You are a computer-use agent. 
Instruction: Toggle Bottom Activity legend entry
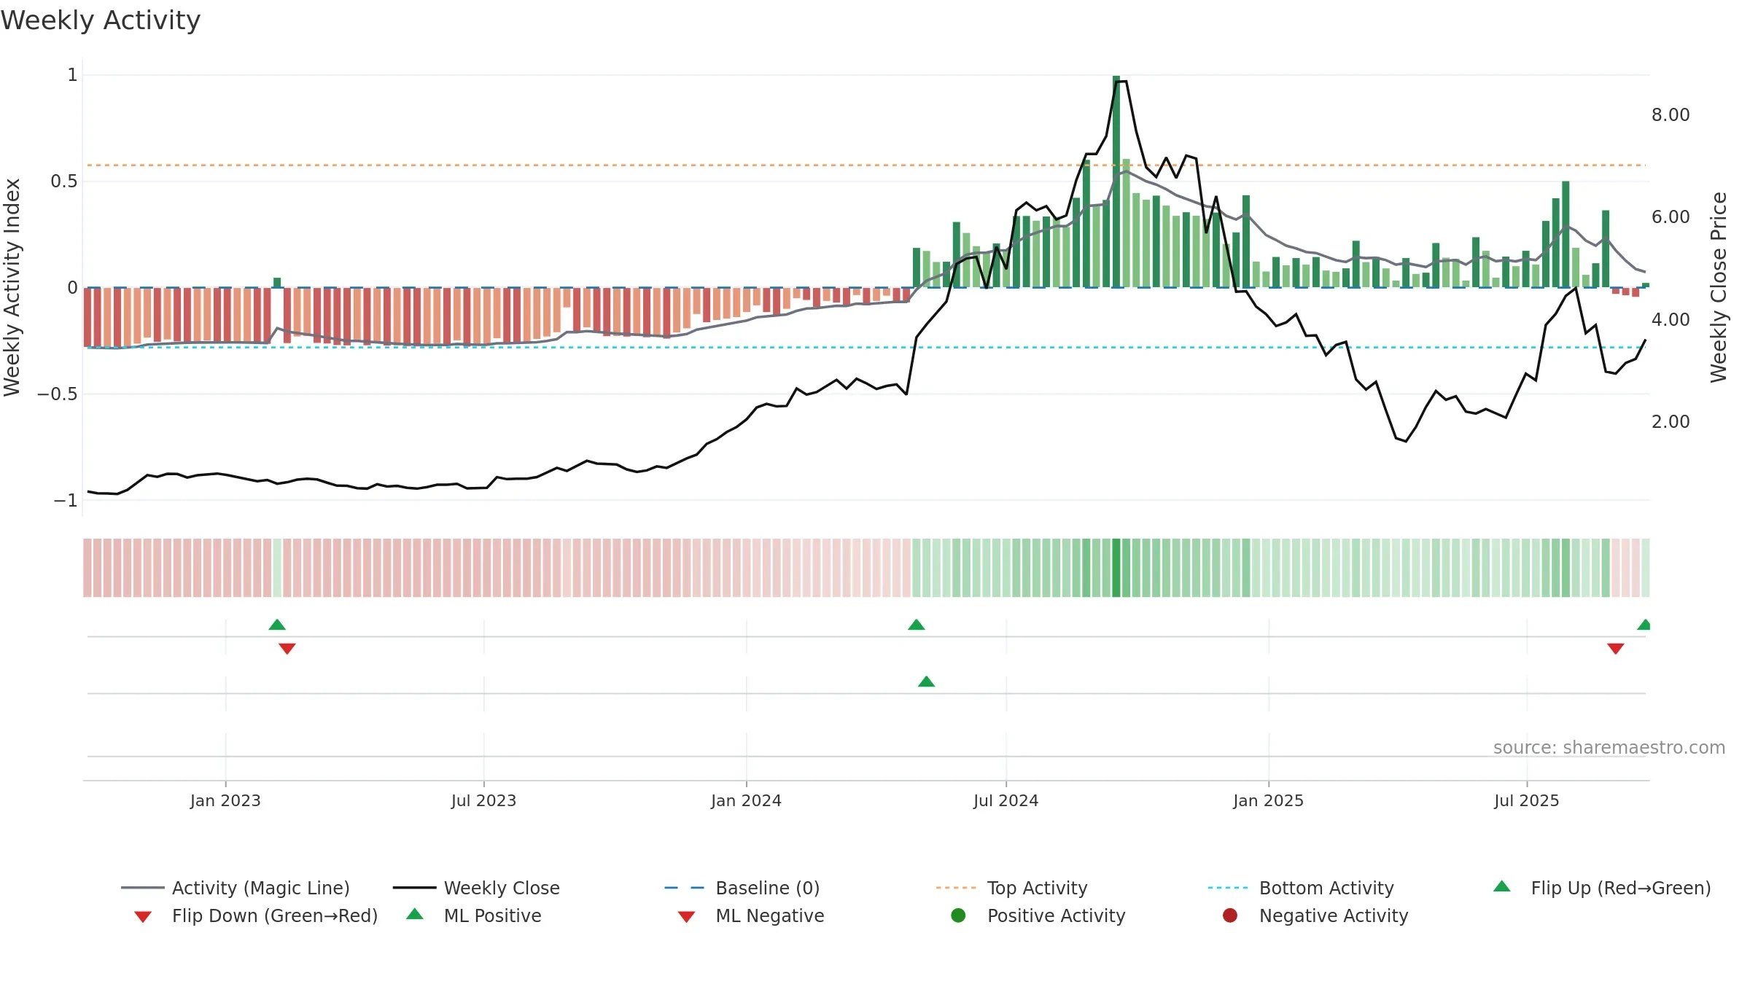tap(1301, 888)
